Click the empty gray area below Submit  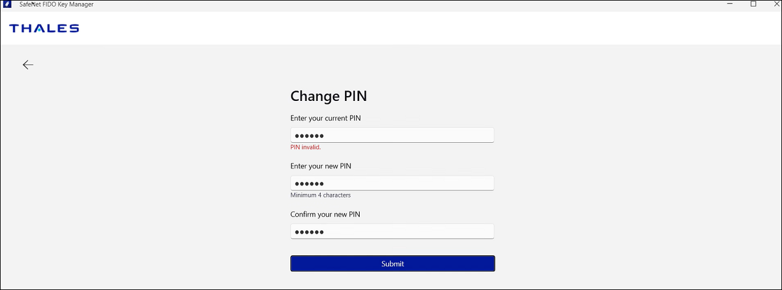click(x=393, y=280)
